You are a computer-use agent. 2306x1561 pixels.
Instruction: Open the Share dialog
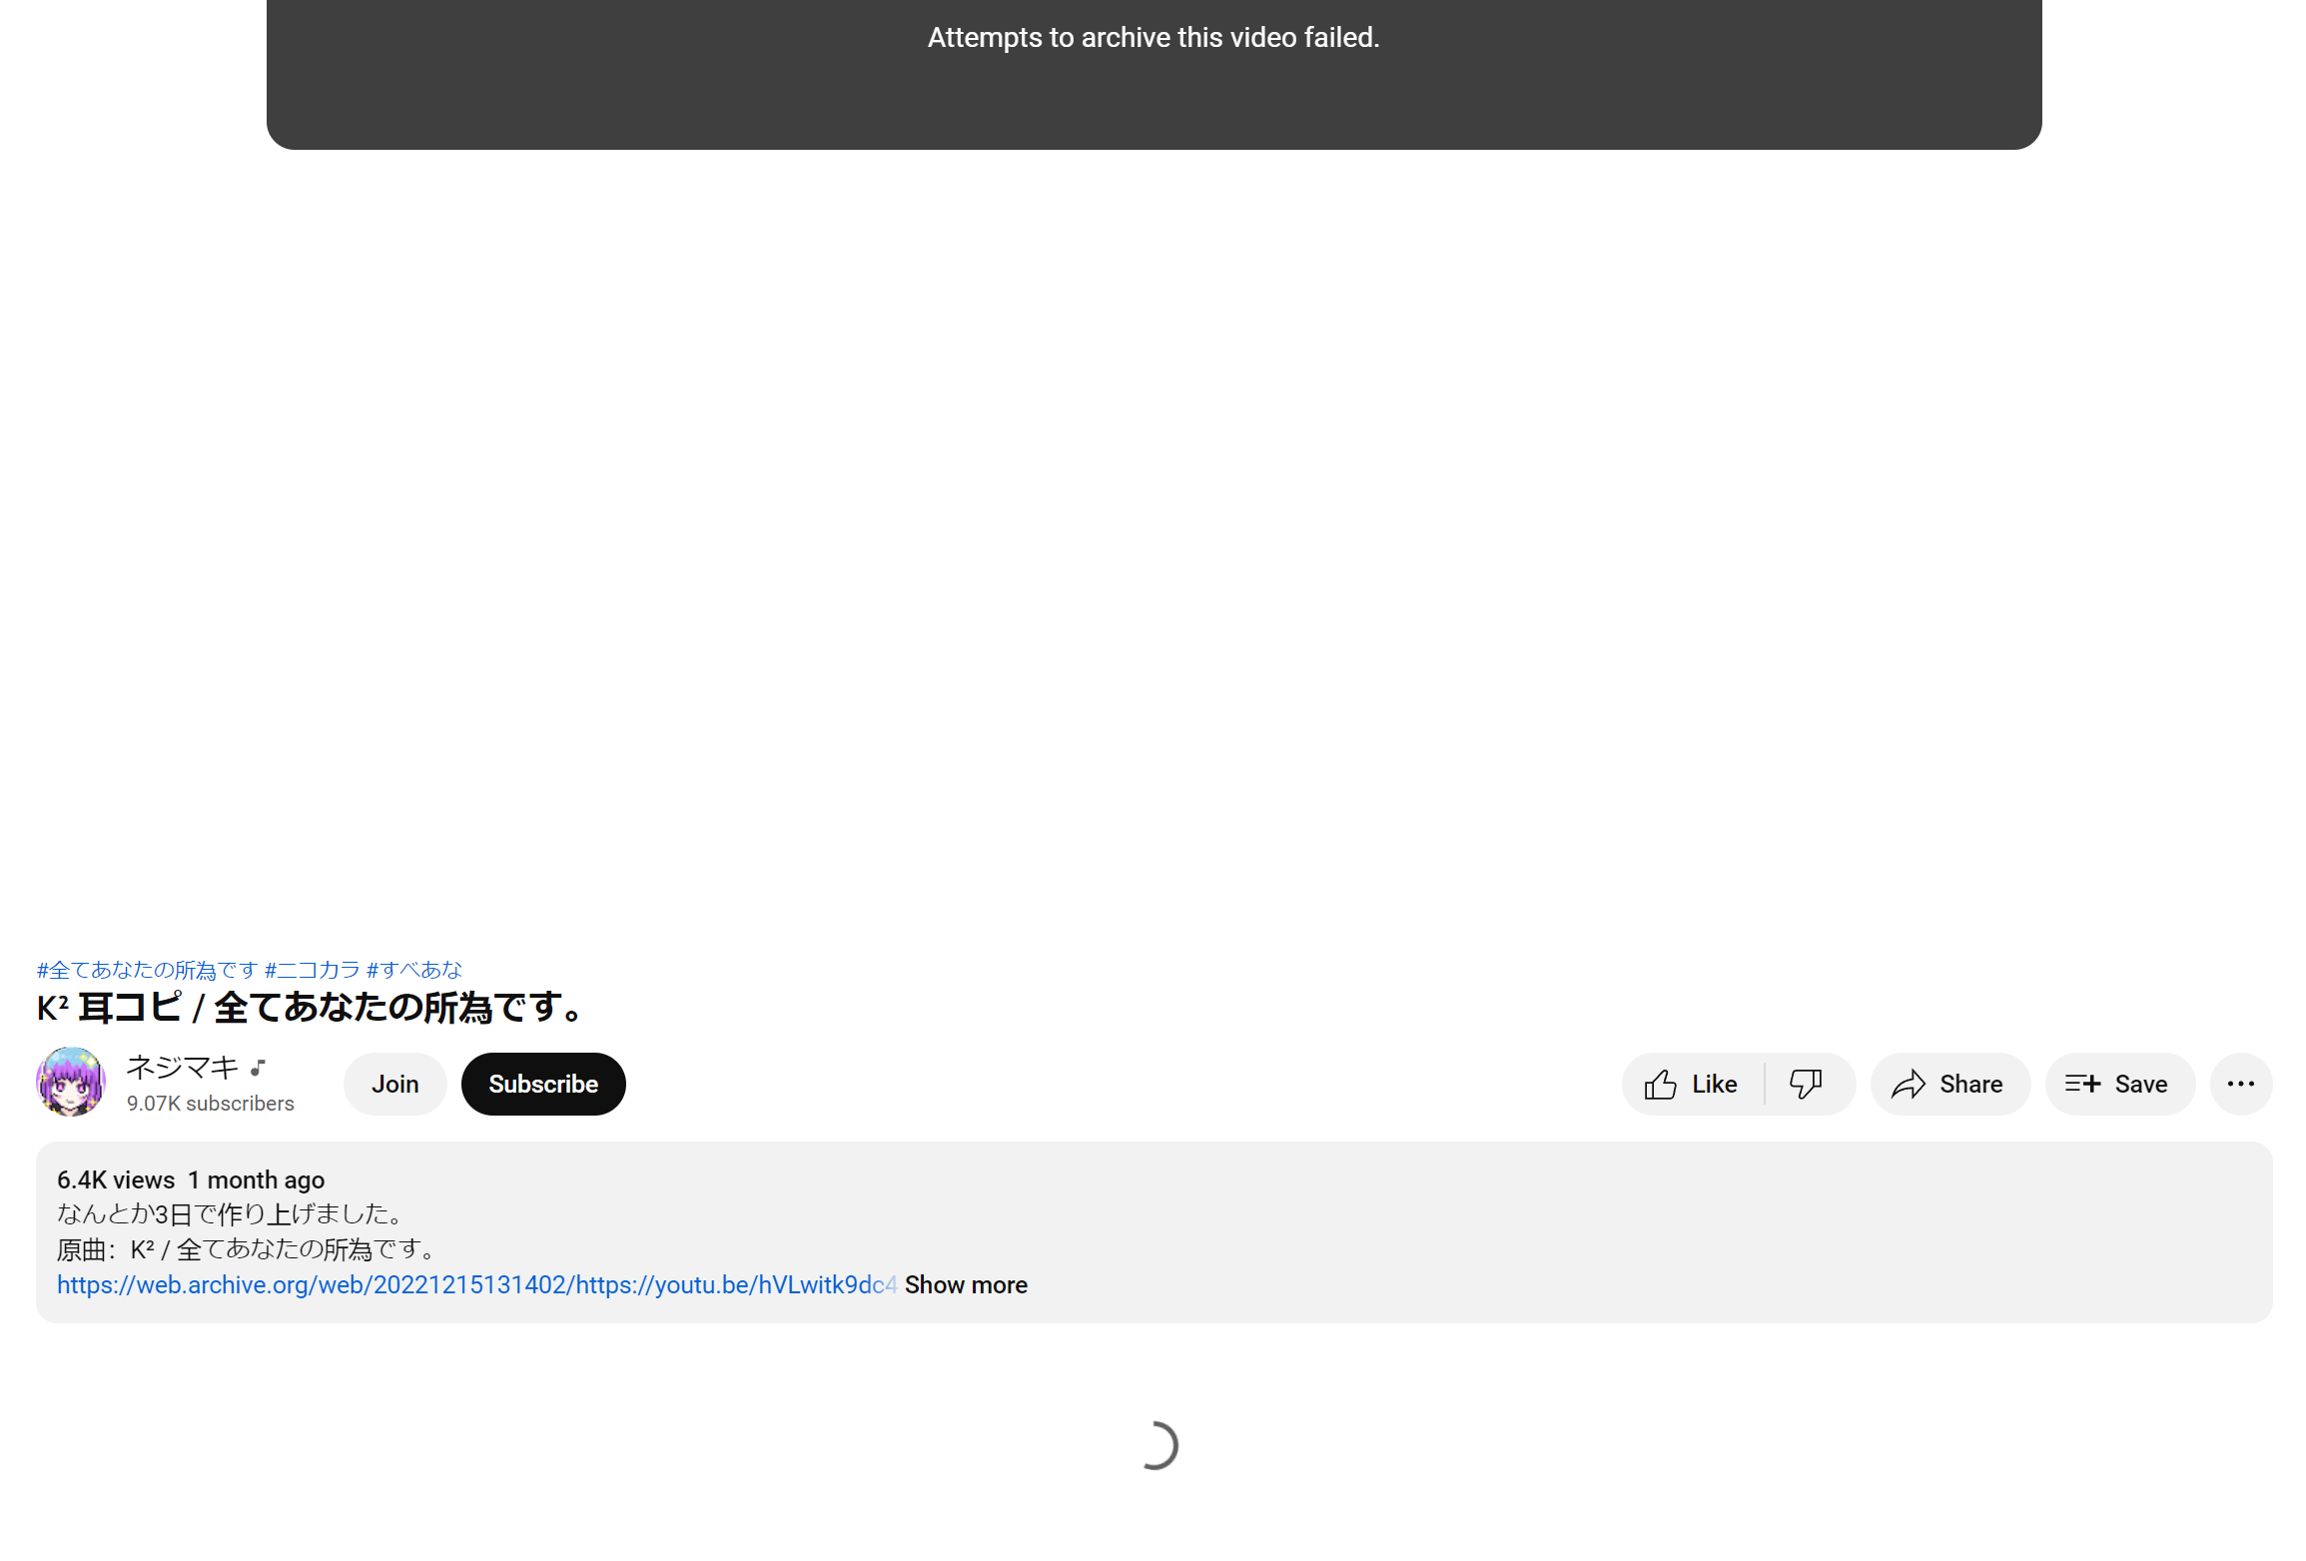(x=1949, y=1084)
